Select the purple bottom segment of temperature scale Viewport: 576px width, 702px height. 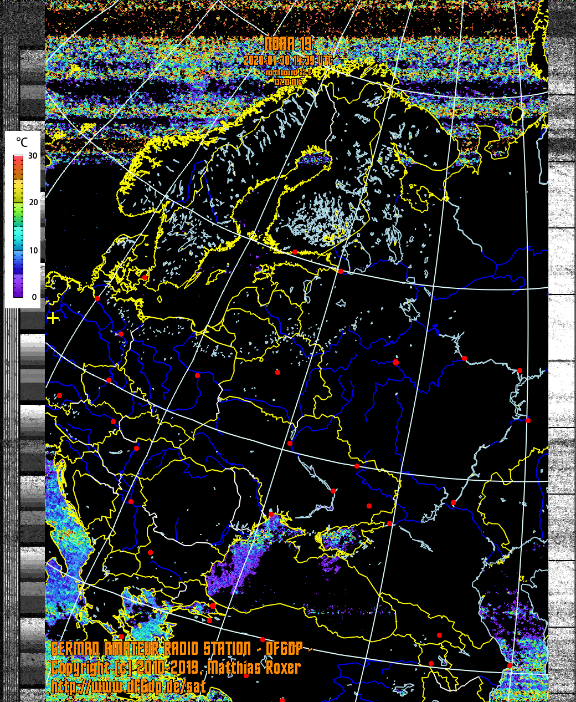coord(18,288)
